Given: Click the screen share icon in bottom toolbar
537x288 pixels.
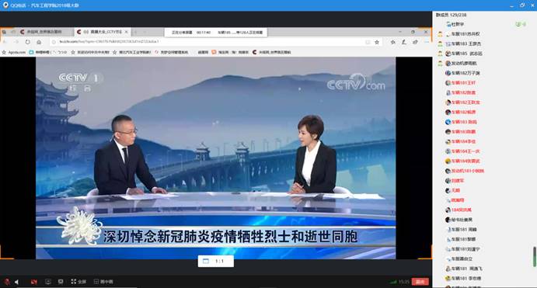Looking at the screenshot, I should [x=48, y=282].
